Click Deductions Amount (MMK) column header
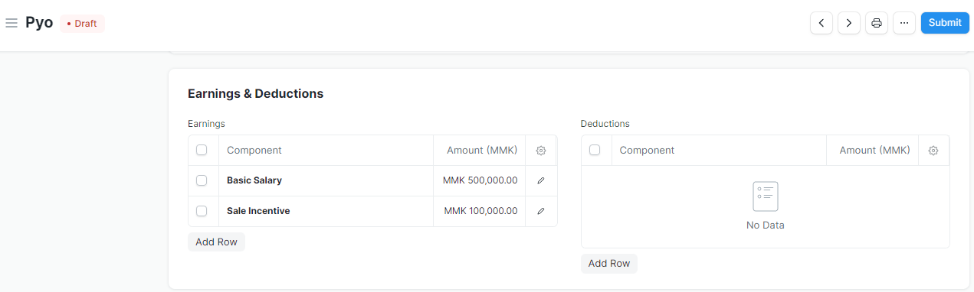974x292 pixels. click(872, 151)
